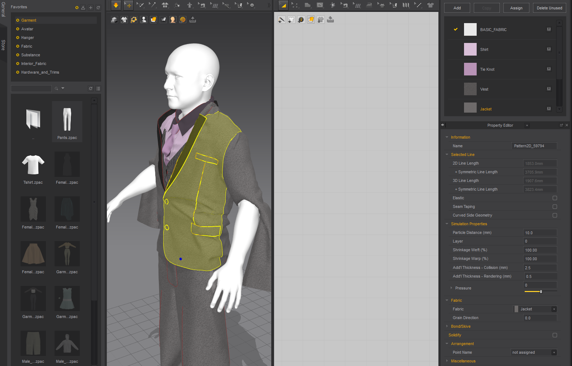
Task: Choose the steam iron tool
Action: pyautogui.click(x=369, y=5)
